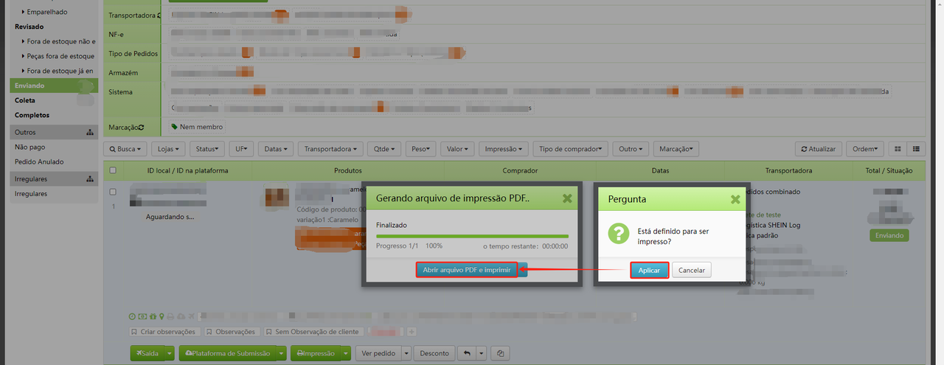The image size is (944, 365).
Task: Close the Pergunta dialog
Action: (x=735, y=199)
